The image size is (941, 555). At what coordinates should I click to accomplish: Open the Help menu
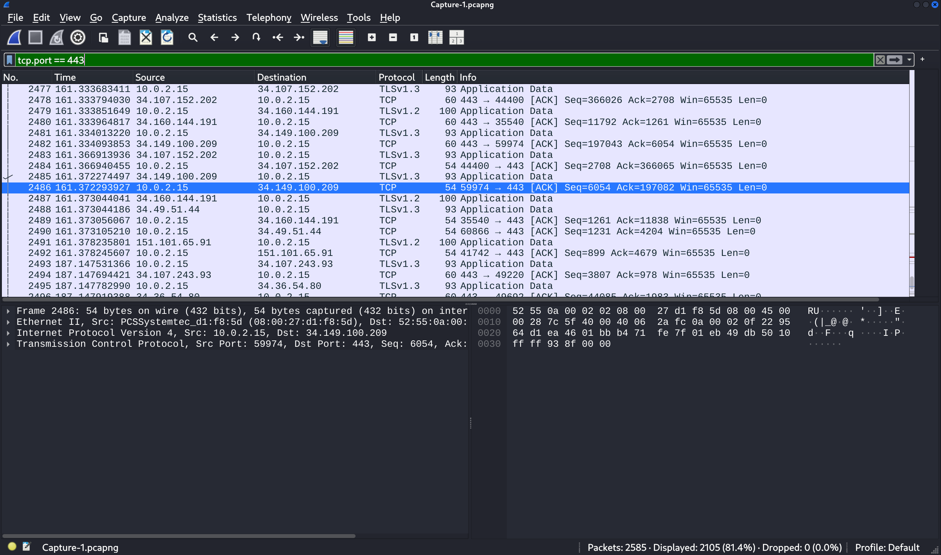[390, 17]
